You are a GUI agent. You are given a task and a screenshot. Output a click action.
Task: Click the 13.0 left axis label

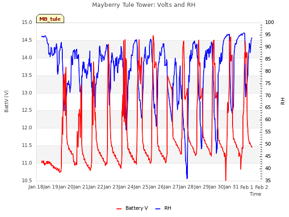point(27,93)
